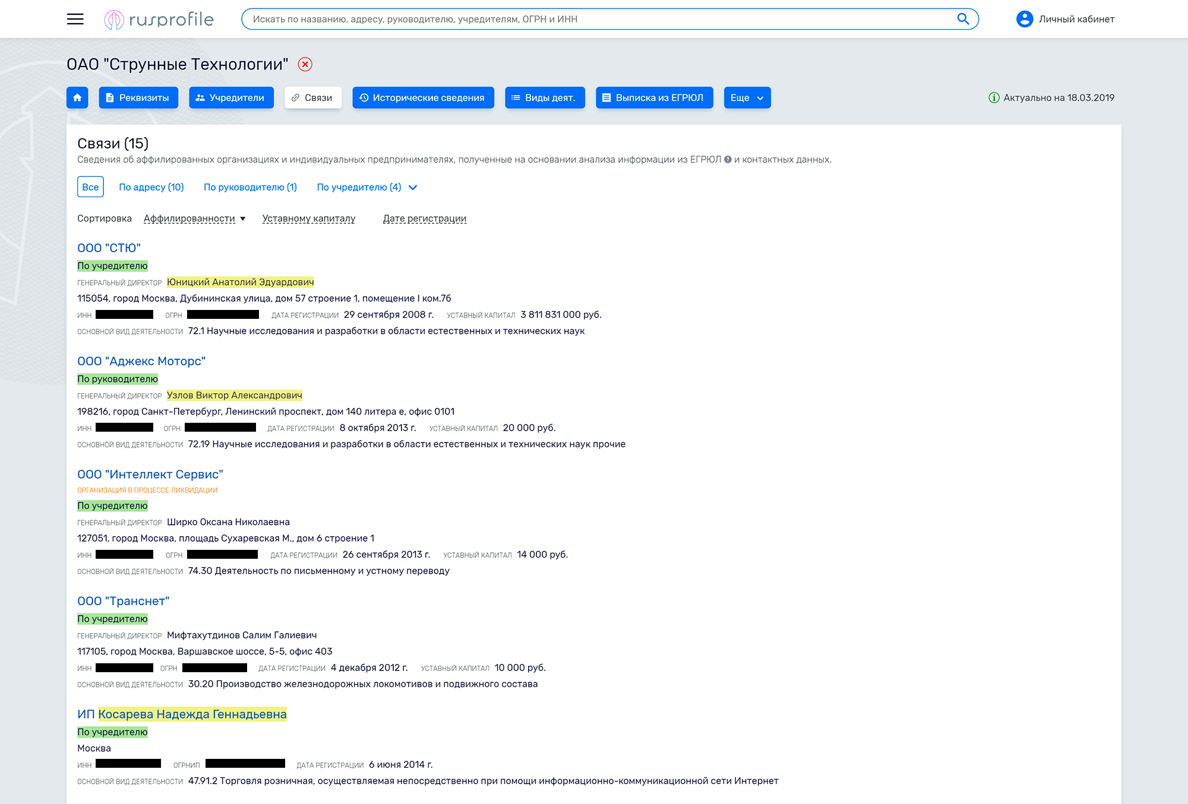Open the ООО "СТЮ" company link
The width and height of the screenshot is (1188, 804).
[x=109, y=248]
